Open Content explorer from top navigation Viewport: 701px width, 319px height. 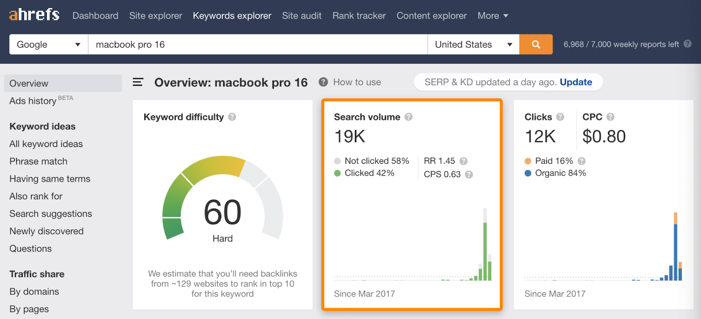pos(432,16)
